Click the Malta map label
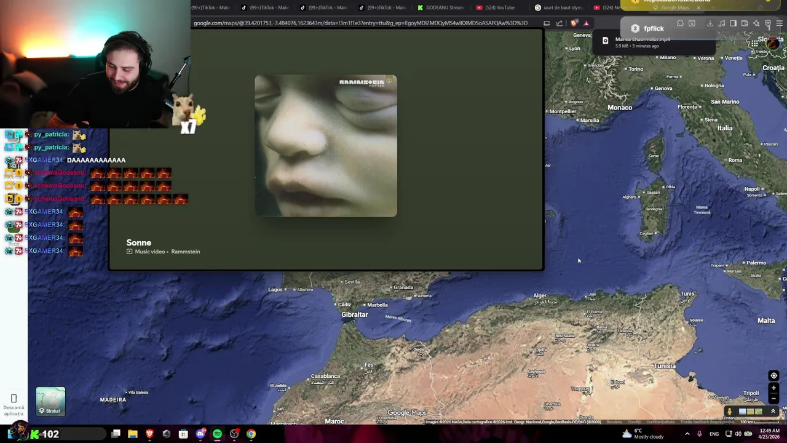 [766, 321]
